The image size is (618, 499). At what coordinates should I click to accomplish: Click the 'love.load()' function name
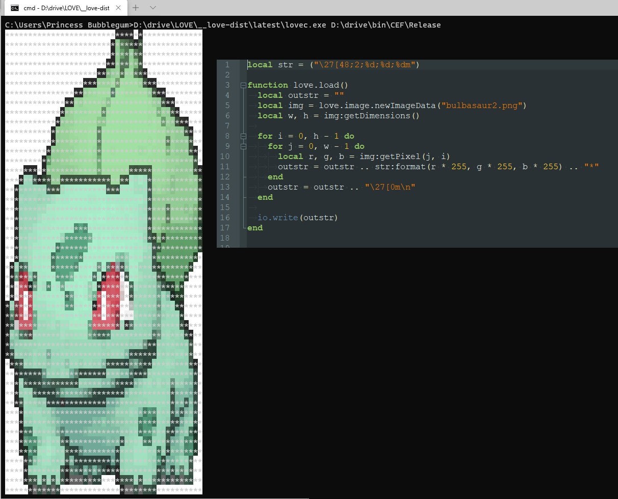321,85
